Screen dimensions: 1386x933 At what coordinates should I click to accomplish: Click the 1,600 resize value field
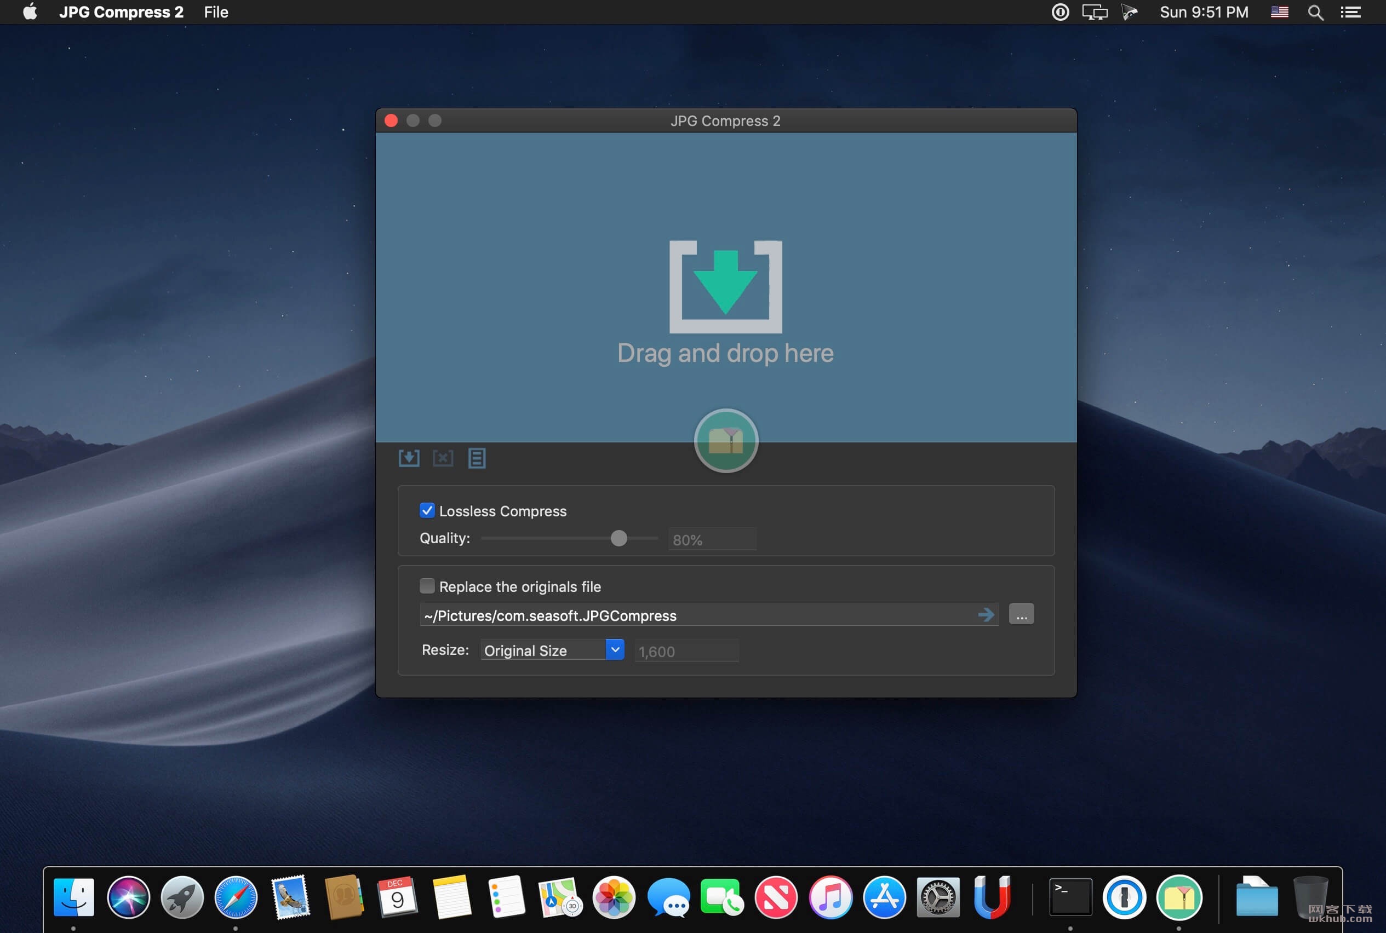point(686,651)
